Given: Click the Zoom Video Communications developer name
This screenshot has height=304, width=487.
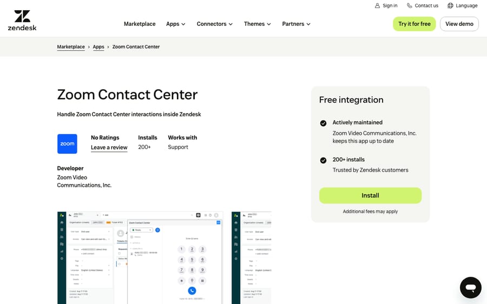Looking at the screenshot, I should (84, 181).
